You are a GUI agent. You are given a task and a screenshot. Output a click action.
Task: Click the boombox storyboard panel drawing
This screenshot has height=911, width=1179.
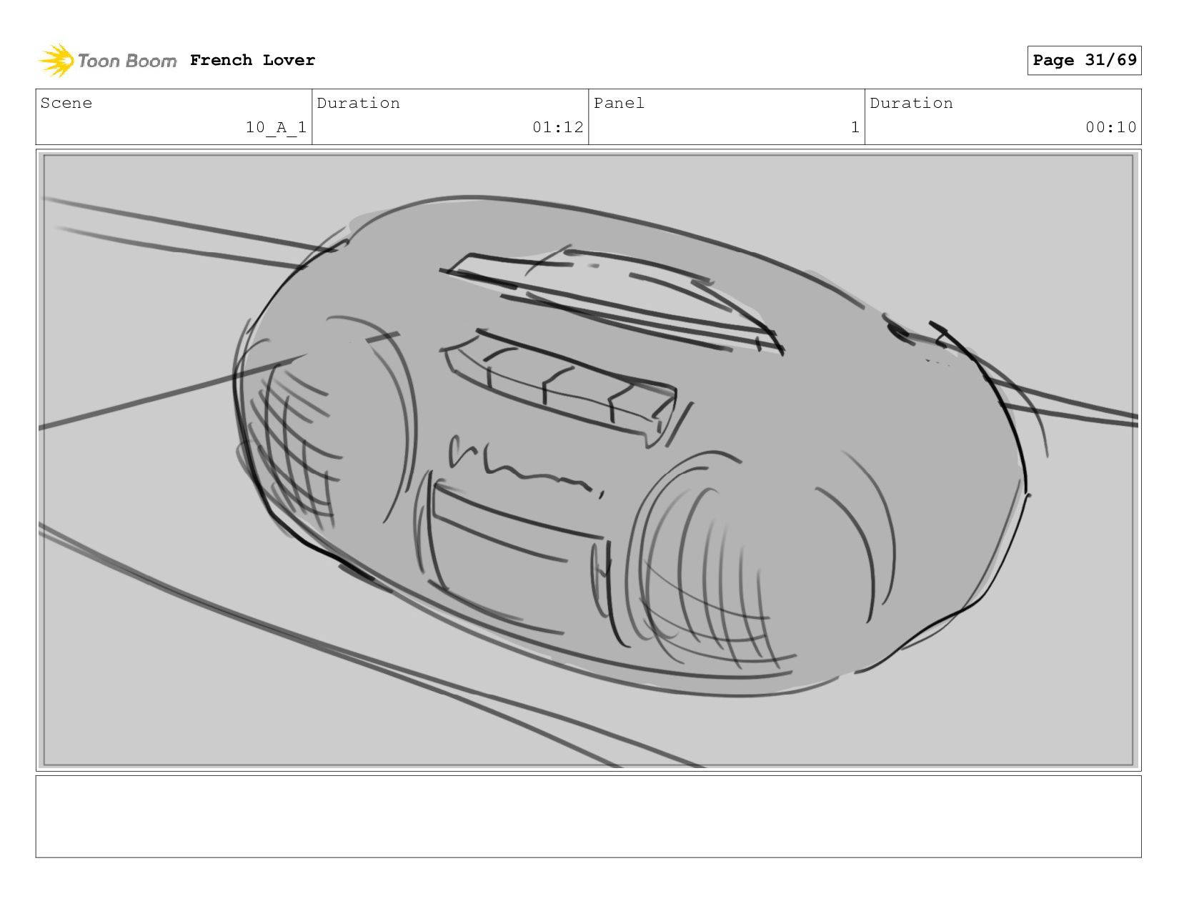[588, 460]
